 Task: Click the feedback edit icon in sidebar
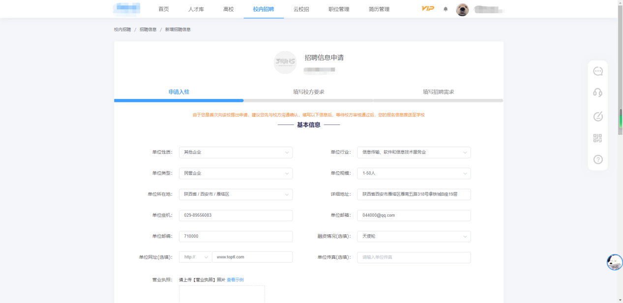pos(597,116)
